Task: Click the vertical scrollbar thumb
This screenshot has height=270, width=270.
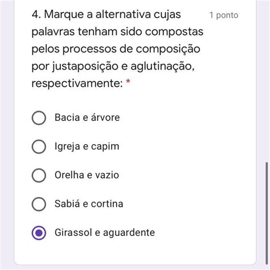Action: (267, 213)
